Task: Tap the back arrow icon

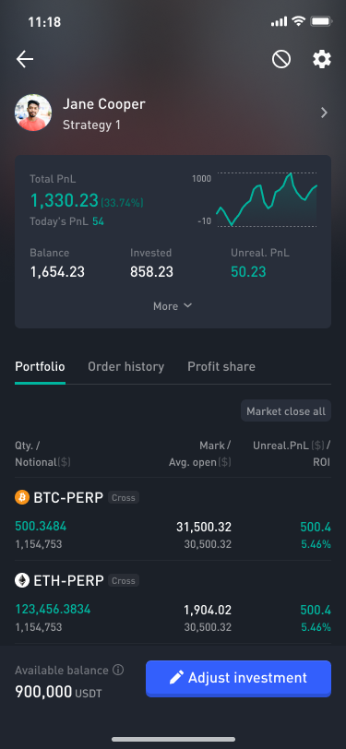Action: 25,59
